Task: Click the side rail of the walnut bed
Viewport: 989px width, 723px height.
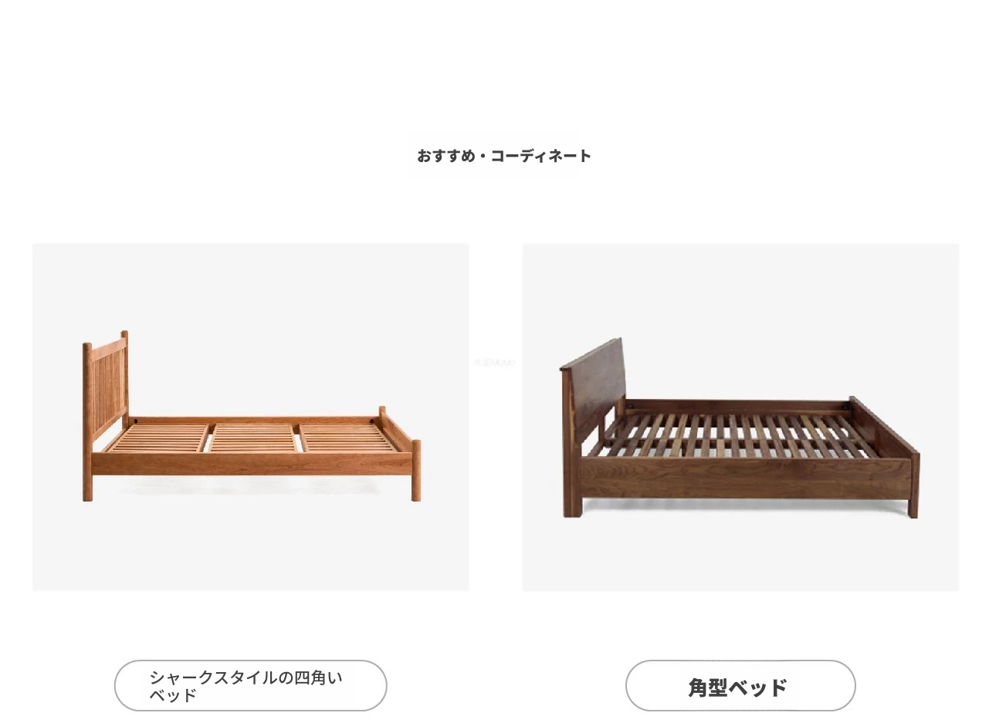Action: (745, 479)
